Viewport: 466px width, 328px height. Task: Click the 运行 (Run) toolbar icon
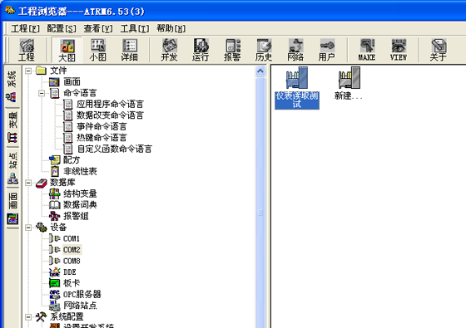click(x=201, y=50)
